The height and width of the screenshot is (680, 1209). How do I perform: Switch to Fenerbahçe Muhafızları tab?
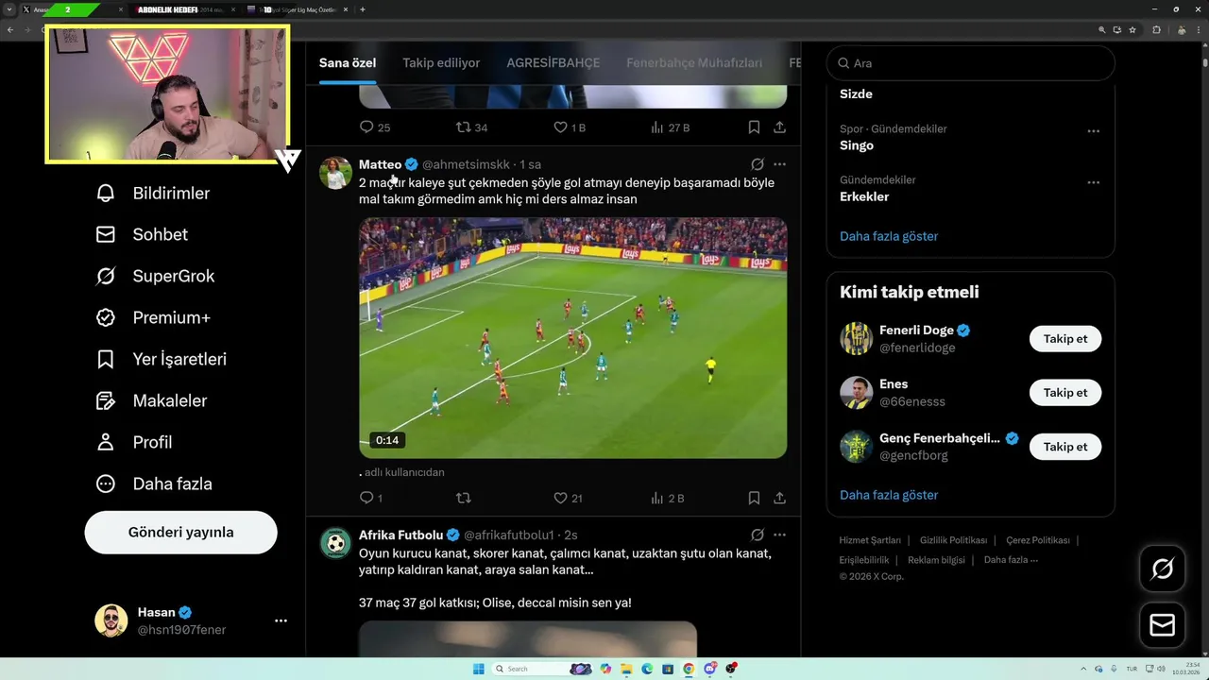coord(694,63)
